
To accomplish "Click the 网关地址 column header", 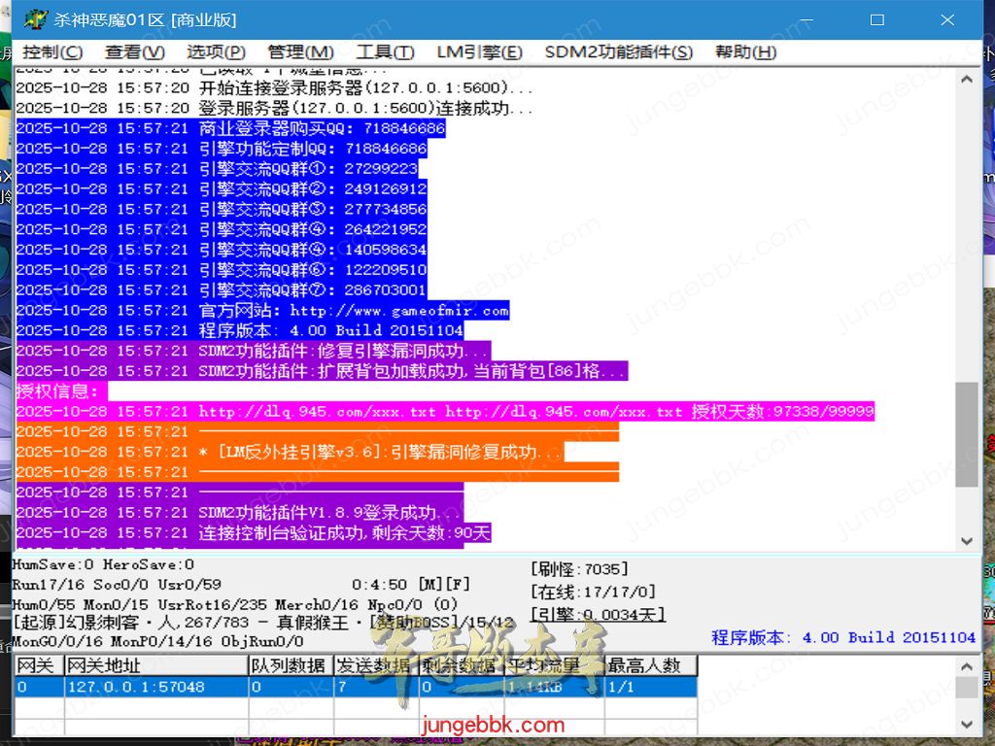I will 155,666.
